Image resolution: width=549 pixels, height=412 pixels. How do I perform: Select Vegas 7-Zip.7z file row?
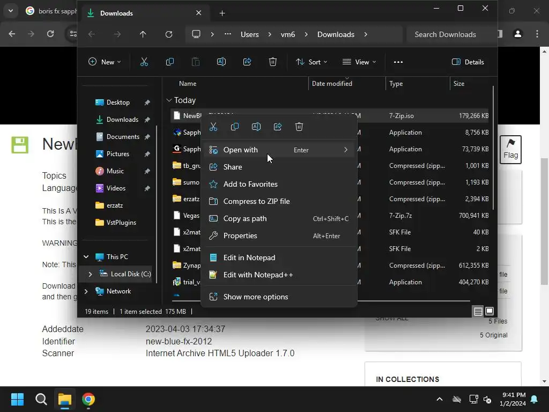click(x=330, y=216)
